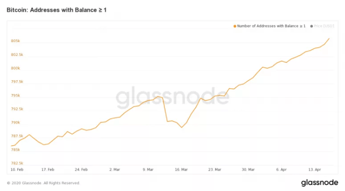Click the 782.5k y-axis label
Screen dimensions: 345x191
coord(16,163)
